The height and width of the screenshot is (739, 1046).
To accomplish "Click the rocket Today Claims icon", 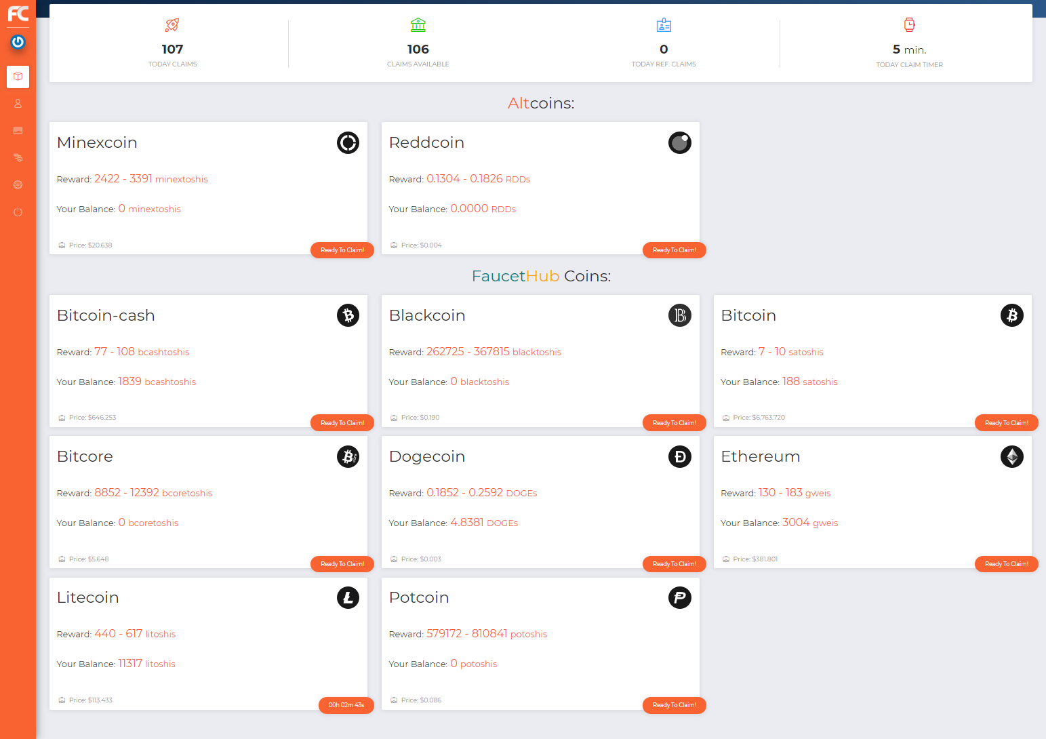I will (172, 25).
